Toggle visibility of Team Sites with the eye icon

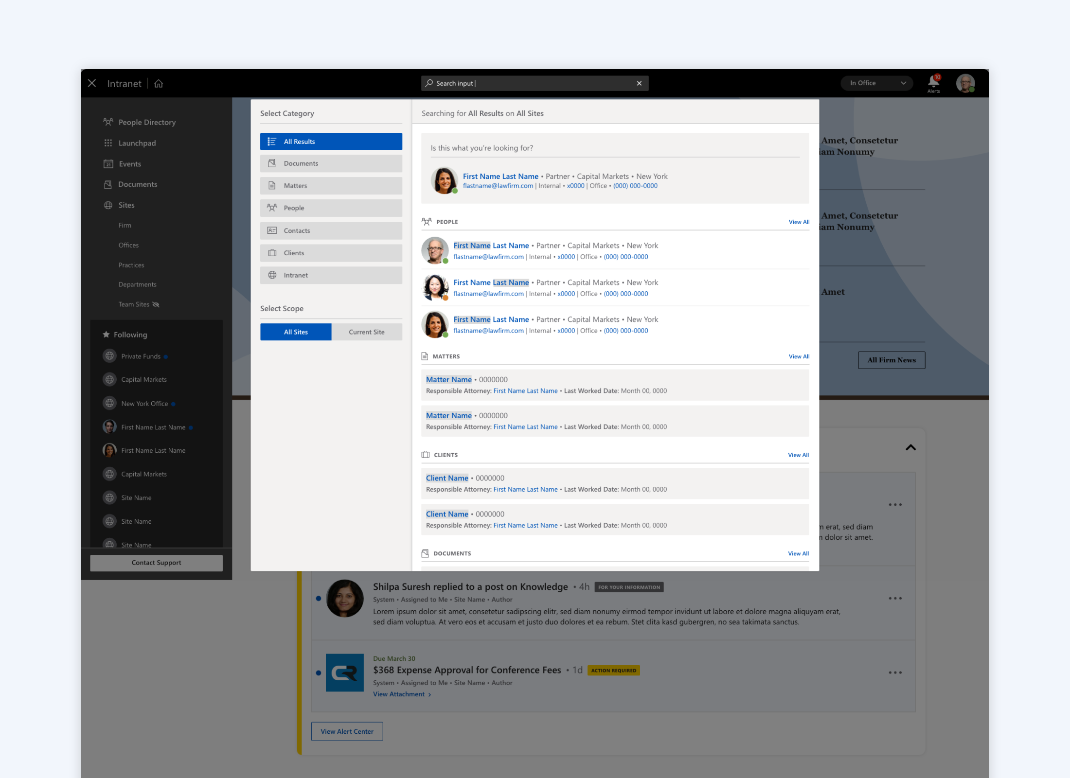[x=156, y=304]
